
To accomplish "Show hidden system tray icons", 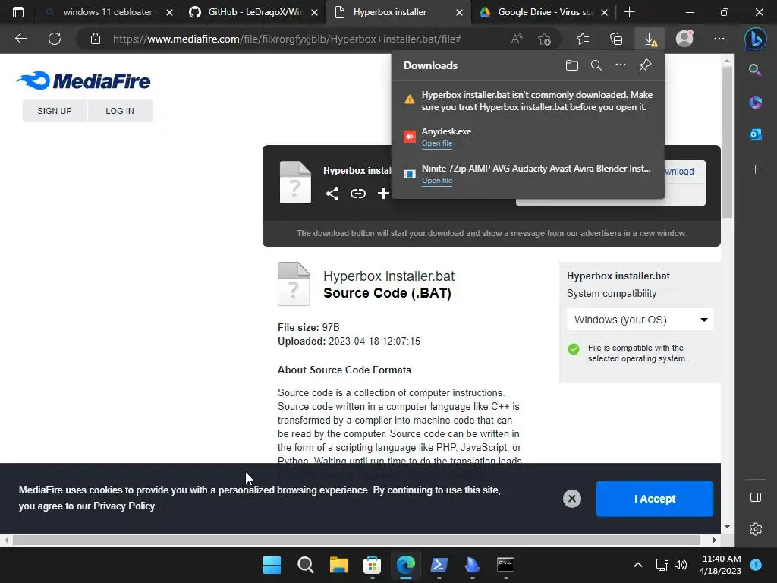I will [x=637, y=565].
